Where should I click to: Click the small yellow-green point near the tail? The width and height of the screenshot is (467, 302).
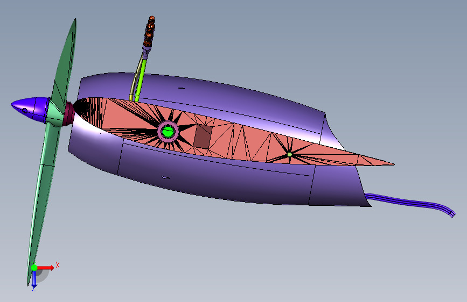289,155
